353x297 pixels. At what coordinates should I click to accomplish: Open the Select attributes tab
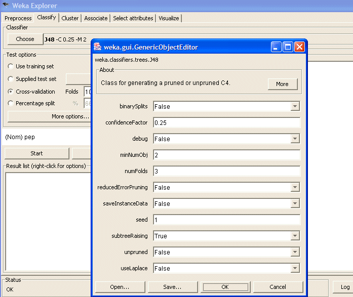point(133,18)
